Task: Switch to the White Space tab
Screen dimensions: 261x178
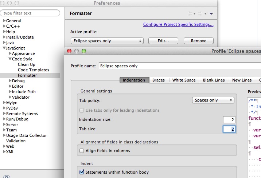Action: 184,80
